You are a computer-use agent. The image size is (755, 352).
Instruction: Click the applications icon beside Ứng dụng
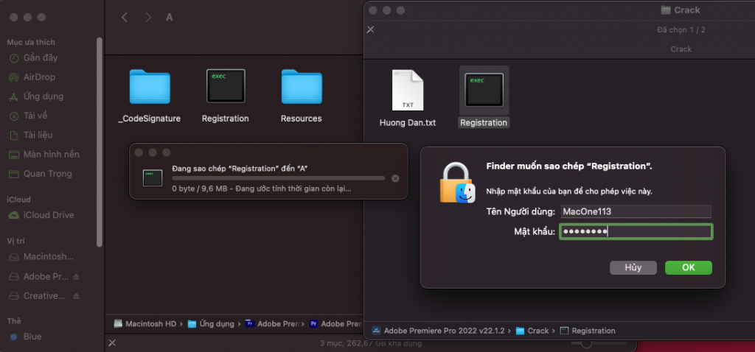tap(14, 96)
